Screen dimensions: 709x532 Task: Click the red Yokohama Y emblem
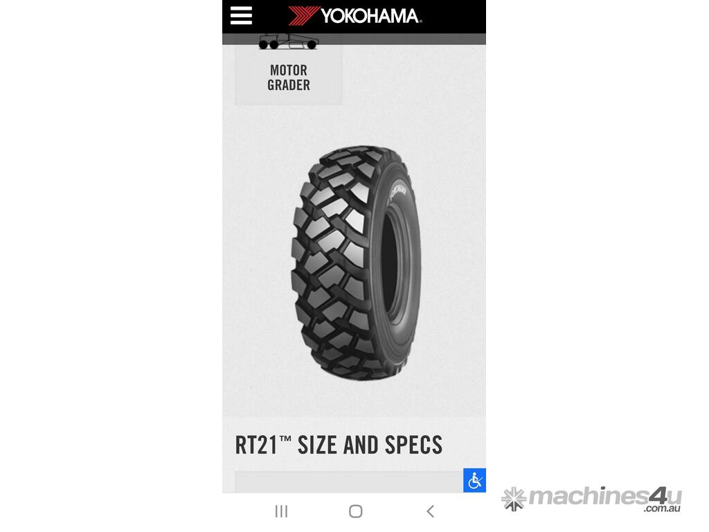[303, 15]
